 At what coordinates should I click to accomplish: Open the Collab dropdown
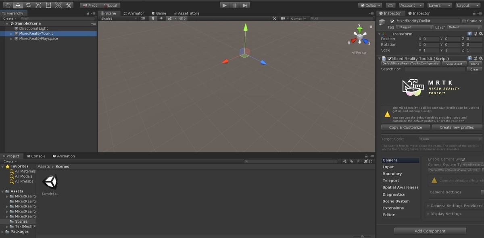(370, 6)
